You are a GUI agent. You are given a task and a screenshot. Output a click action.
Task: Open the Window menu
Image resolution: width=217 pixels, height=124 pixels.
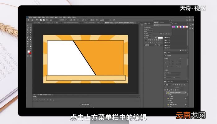tap(69, 17)
